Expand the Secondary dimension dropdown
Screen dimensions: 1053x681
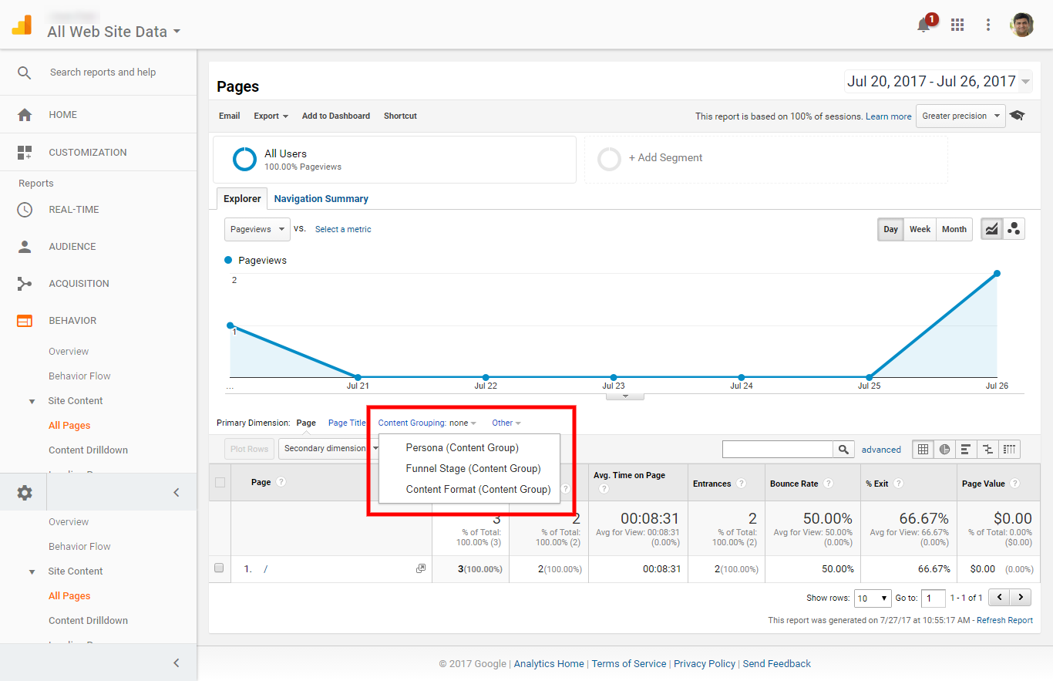[x=330, y=448]
